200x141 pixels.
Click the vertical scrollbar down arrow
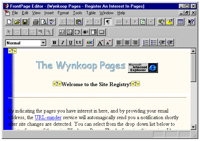tap(193, 127)
